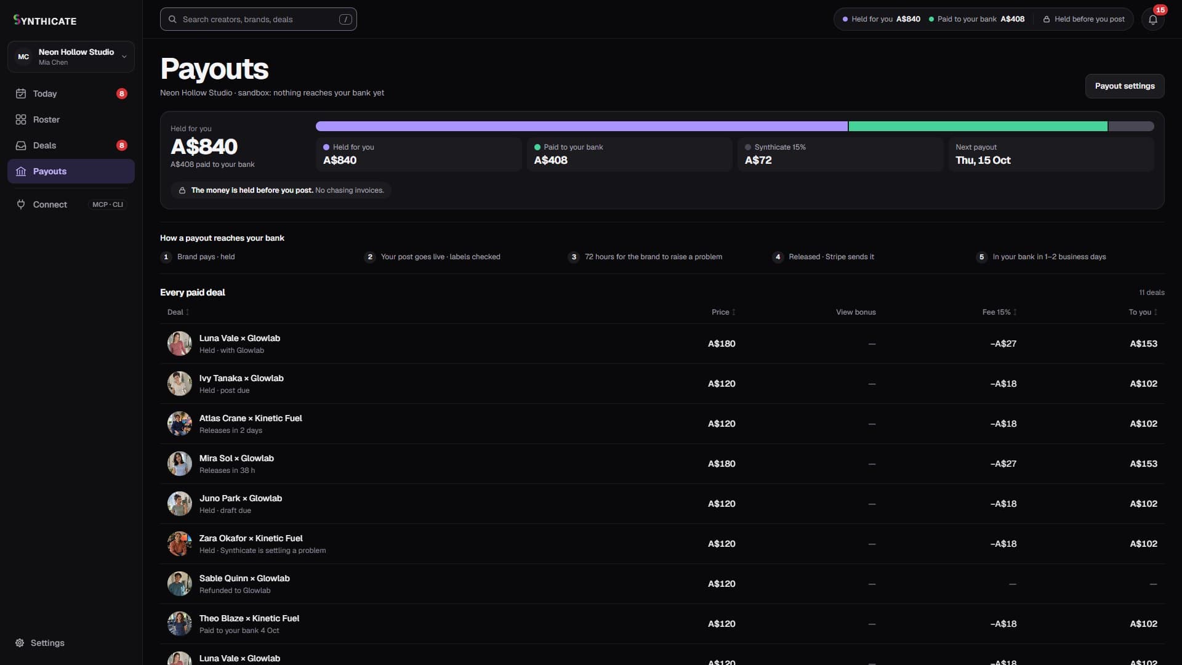This screenshot has width=1182, height=665.
Task: Open Connect MCP · CLI page
Action: (71, 204)
